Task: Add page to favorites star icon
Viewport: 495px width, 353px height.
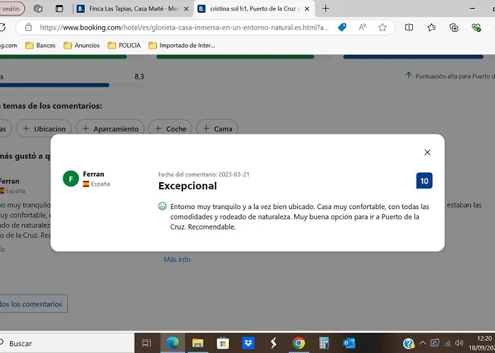Action: click(x=383, y=28)
